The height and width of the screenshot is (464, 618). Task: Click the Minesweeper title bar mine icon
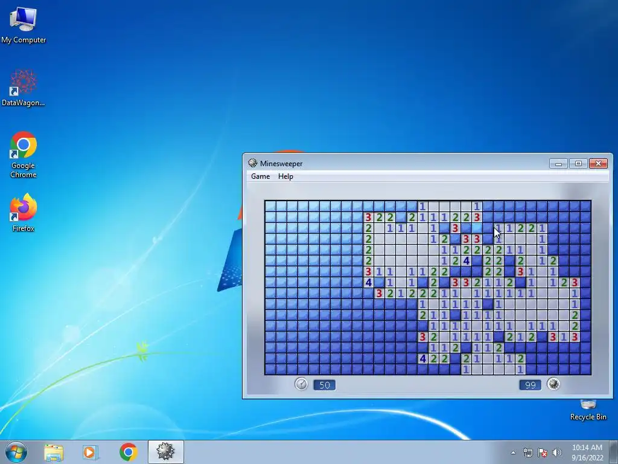click(253, 163)
